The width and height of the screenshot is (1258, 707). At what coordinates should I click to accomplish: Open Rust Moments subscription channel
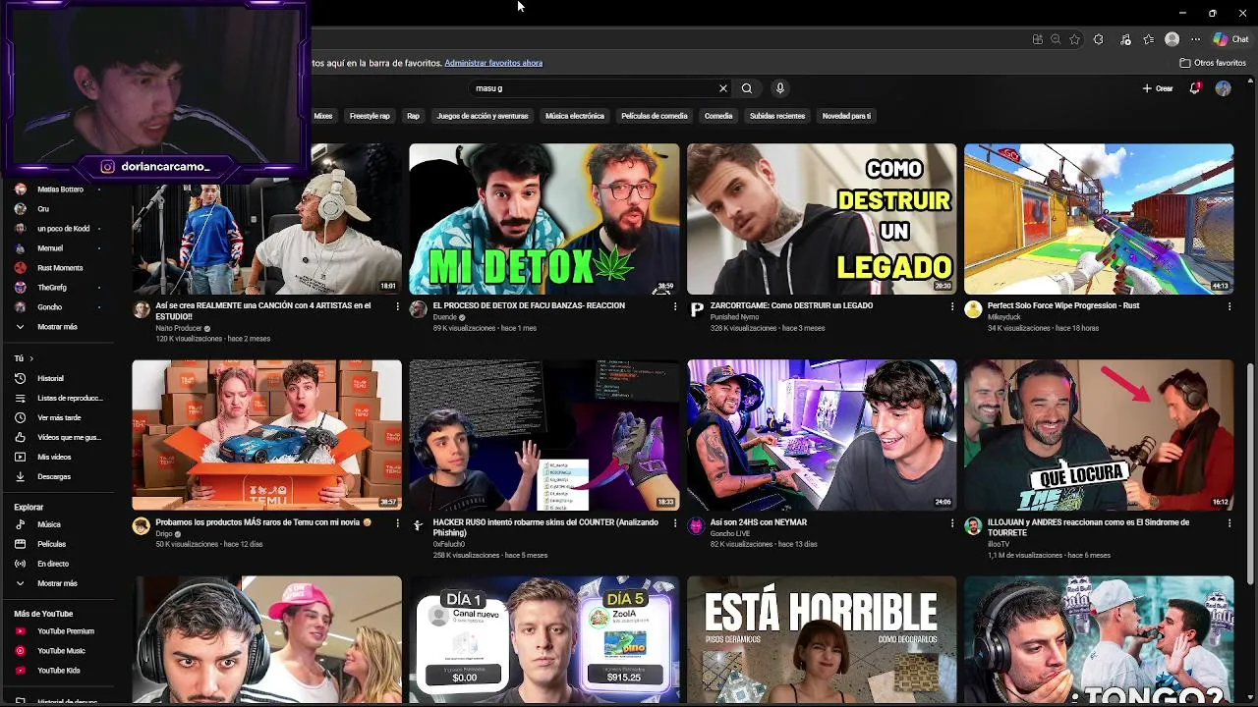(x=59, y=268)
